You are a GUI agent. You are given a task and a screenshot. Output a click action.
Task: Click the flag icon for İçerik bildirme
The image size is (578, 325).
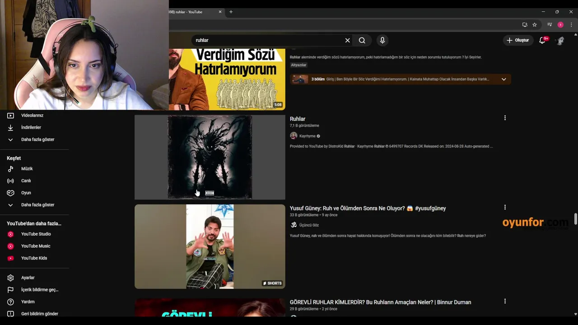tap(10, 290)
